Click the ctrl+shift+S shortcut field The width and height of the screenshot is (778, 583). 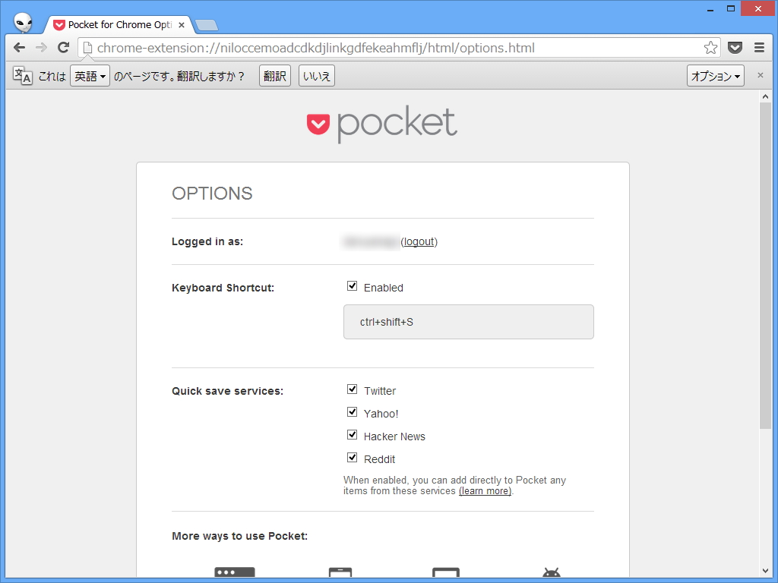468,322
